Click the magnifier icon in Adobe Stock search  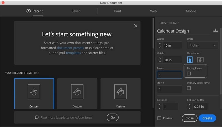(x=37, y=118)
